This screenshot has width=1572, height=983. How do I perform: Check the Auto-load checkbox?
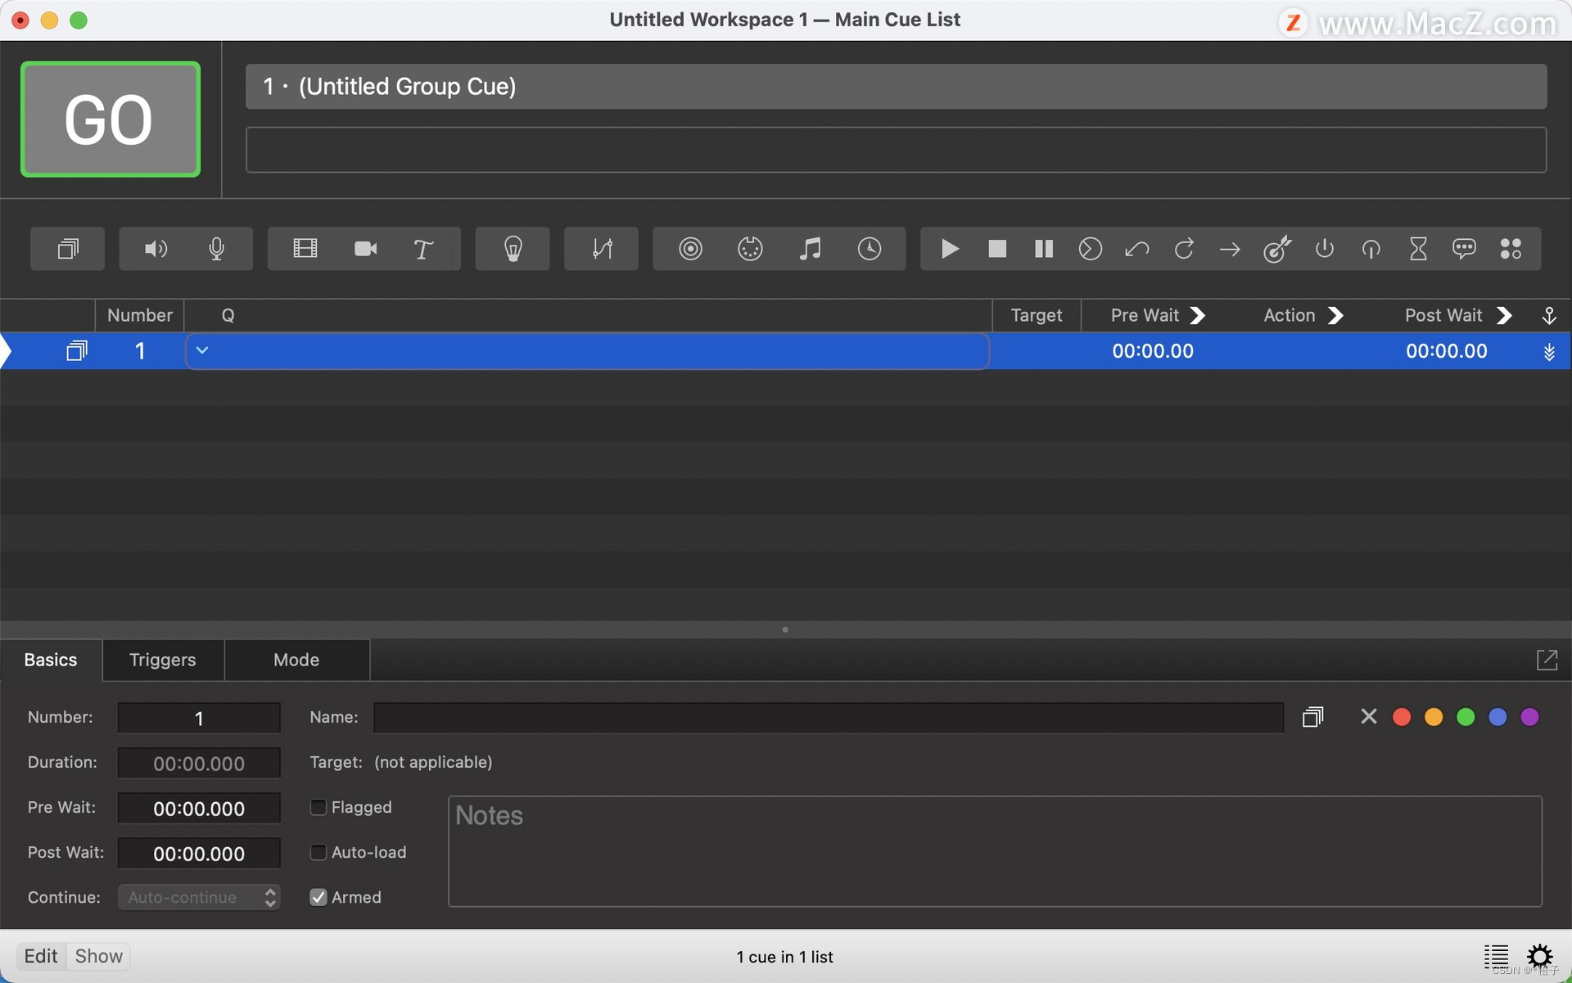[x=318, y=852]
